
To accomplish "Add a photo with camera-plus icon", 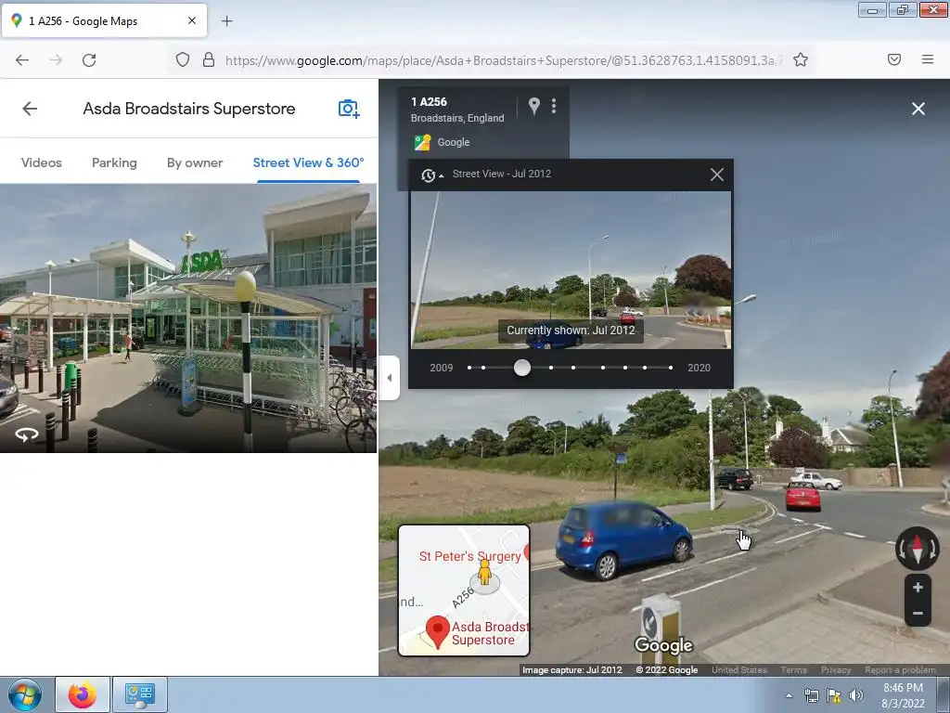I will 349,109.
